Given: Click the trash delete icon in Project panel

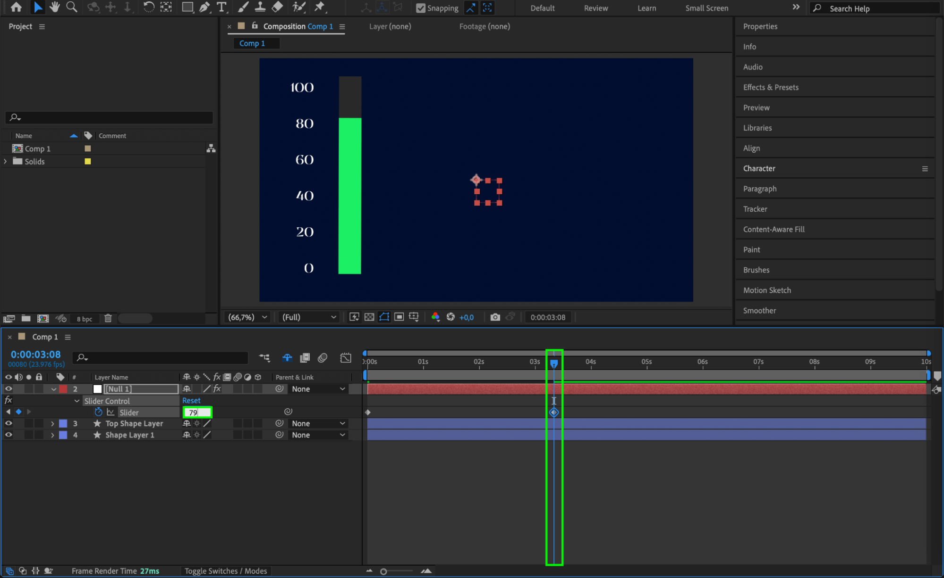Looking at the screenshot, I should coord(108,318).
